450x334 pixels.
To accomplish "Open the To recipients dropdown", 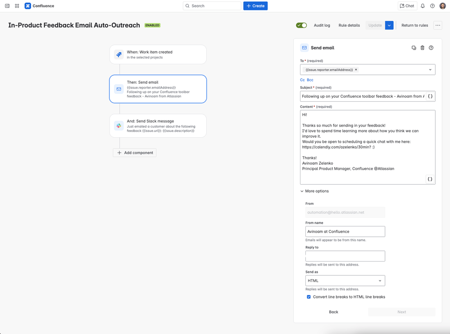I will (430, 70).
